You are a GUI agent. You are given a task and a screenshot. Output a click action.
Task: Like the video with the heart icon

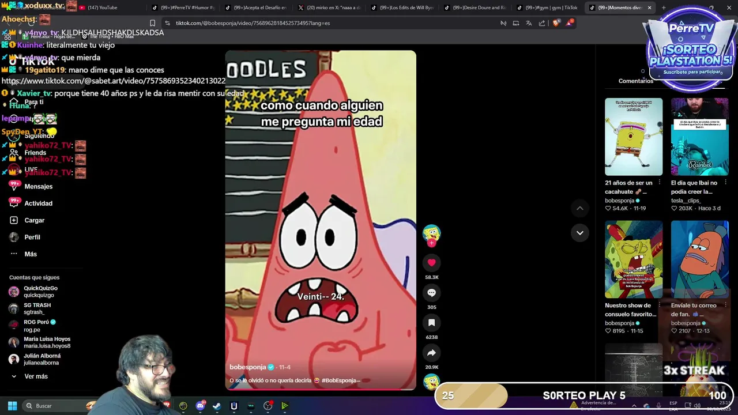pos(431,263)
